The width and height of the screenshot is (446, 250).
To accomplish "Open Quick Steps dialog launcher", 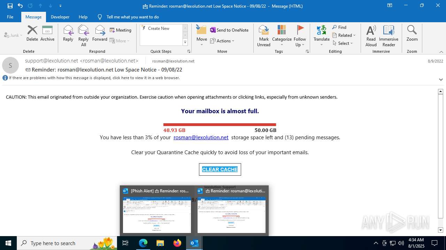I will tap(189, 51).
